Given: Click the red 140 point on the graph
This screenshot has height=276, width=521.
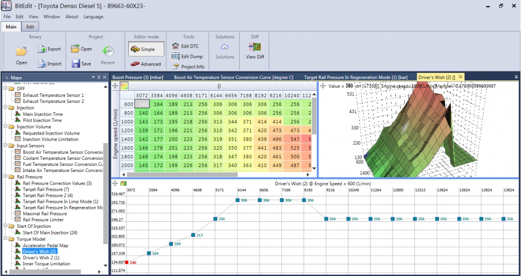Looking at the screenshot, I should 127,262.
